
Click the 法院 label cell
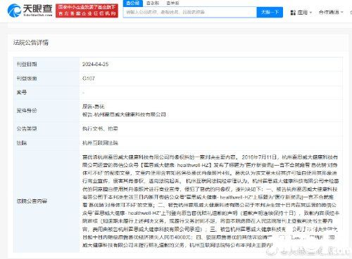click(46, 143)
